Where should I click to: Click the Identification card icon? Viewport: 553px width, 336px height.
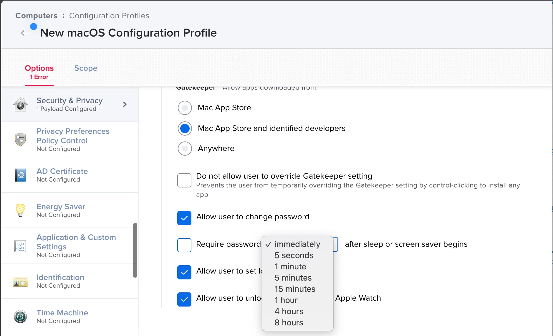point(20,281)
